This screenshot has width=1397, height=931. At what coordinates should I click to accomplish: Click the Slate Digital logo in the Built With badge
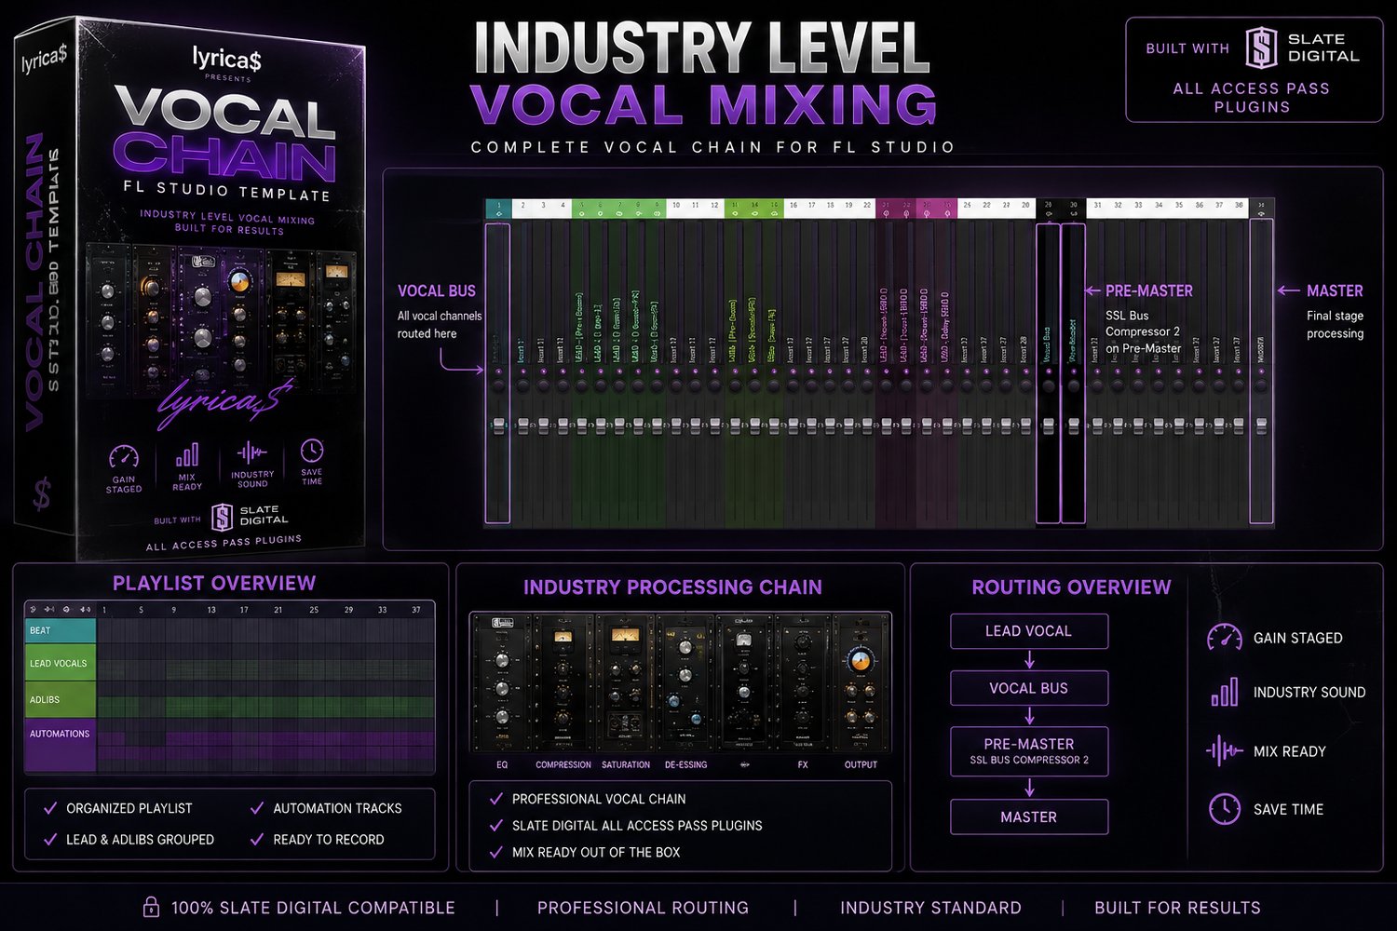1261,48
